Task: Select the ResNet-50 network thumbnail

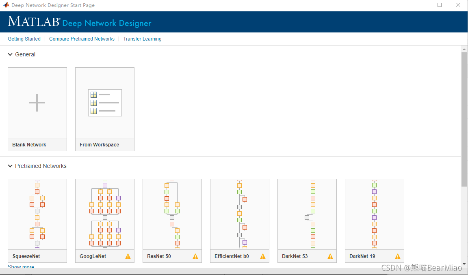Action: 172,214
